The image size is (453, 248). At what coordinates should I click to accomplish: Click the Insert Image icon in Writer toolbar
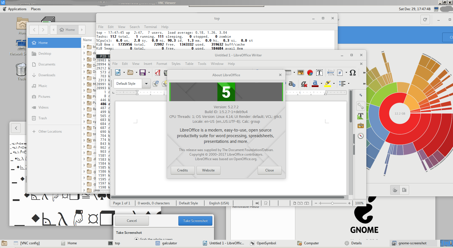(301, 73)
